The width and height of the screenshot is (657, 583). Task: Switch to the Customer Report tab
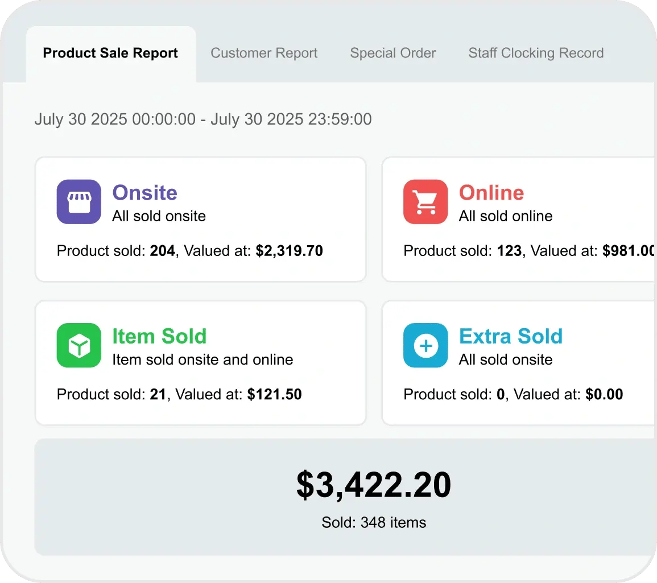(264, 53)
